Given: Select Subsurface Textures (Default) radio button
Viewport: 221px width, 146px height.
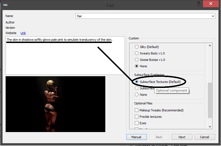Looking at the screenshot, I should (136, 82).
